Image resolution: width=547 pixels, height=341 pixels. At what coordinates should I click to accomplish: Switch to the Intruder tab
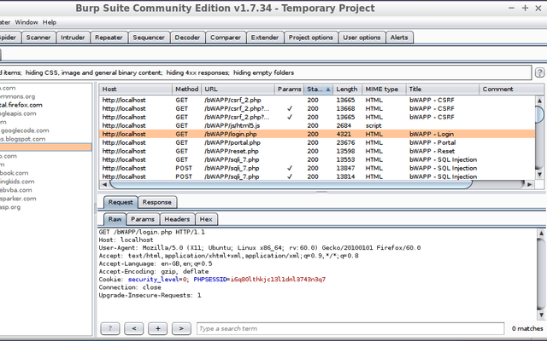(x=73, y=38)
